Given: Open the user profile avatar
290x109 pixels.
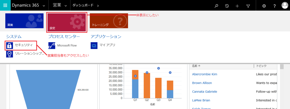Looking at the screenshot, I should point(285,5).
